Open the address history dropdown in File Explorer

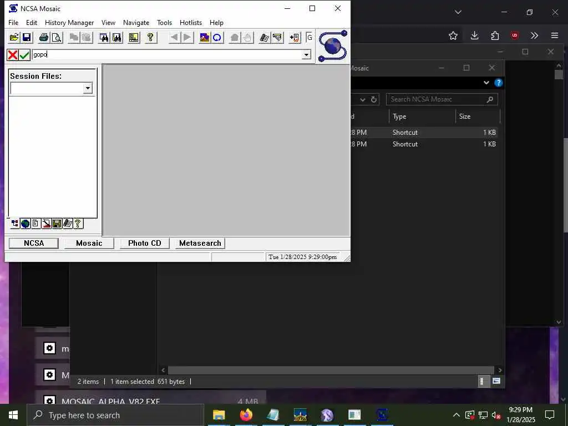(363, 99)
